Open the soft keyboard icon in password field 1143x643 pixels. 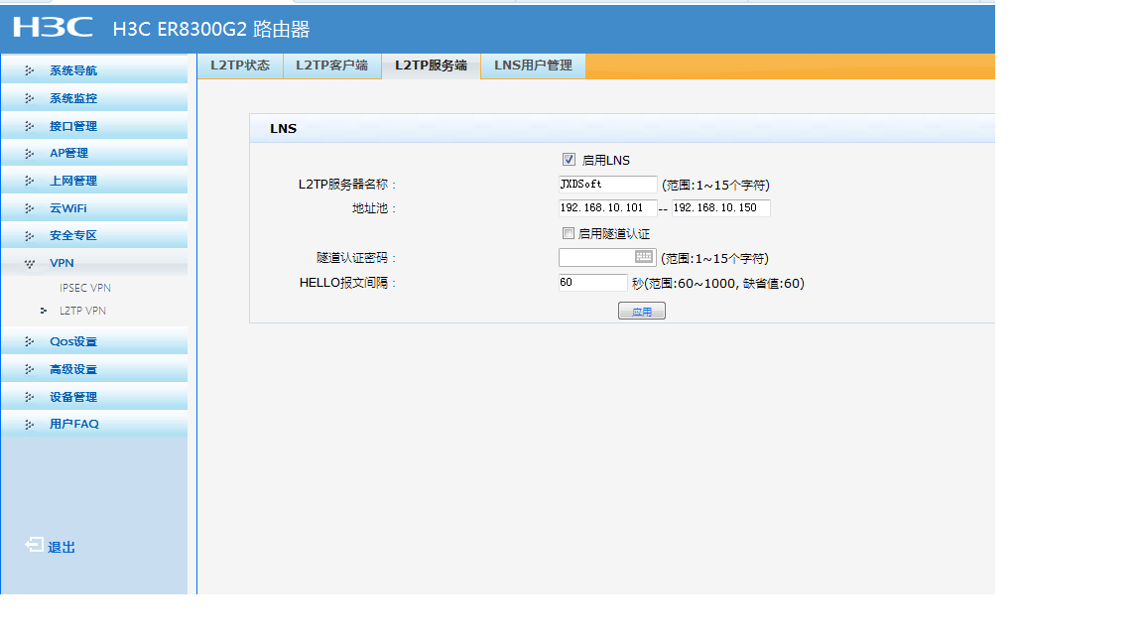click(644, 257)
